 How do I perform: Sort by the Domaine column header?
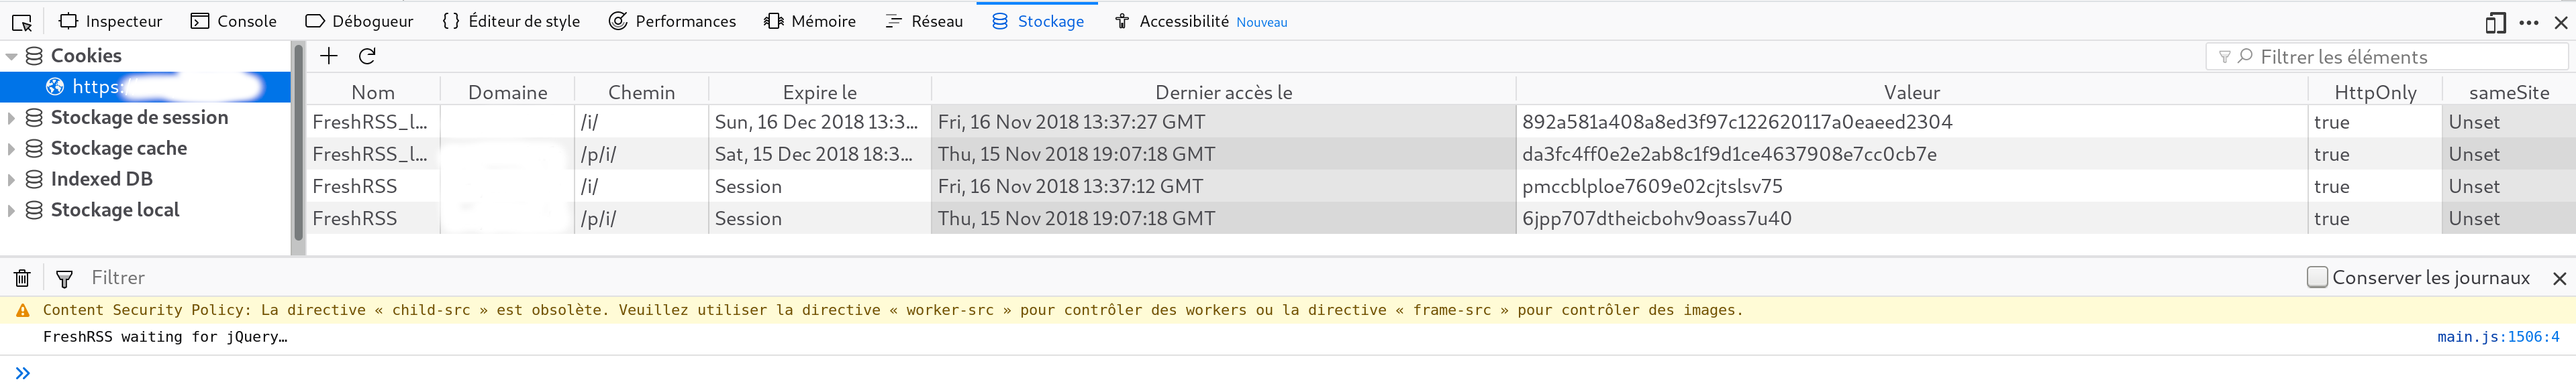pos(507,92)
